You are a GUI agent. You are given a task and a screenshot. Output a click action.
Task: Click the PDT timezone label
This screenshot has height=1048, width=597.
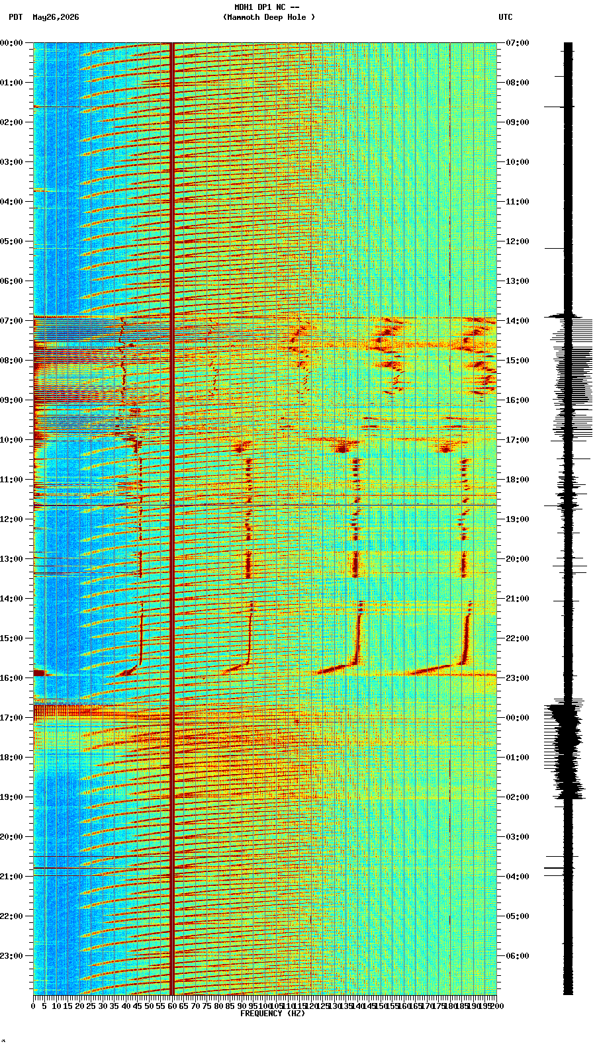[15, 17]
